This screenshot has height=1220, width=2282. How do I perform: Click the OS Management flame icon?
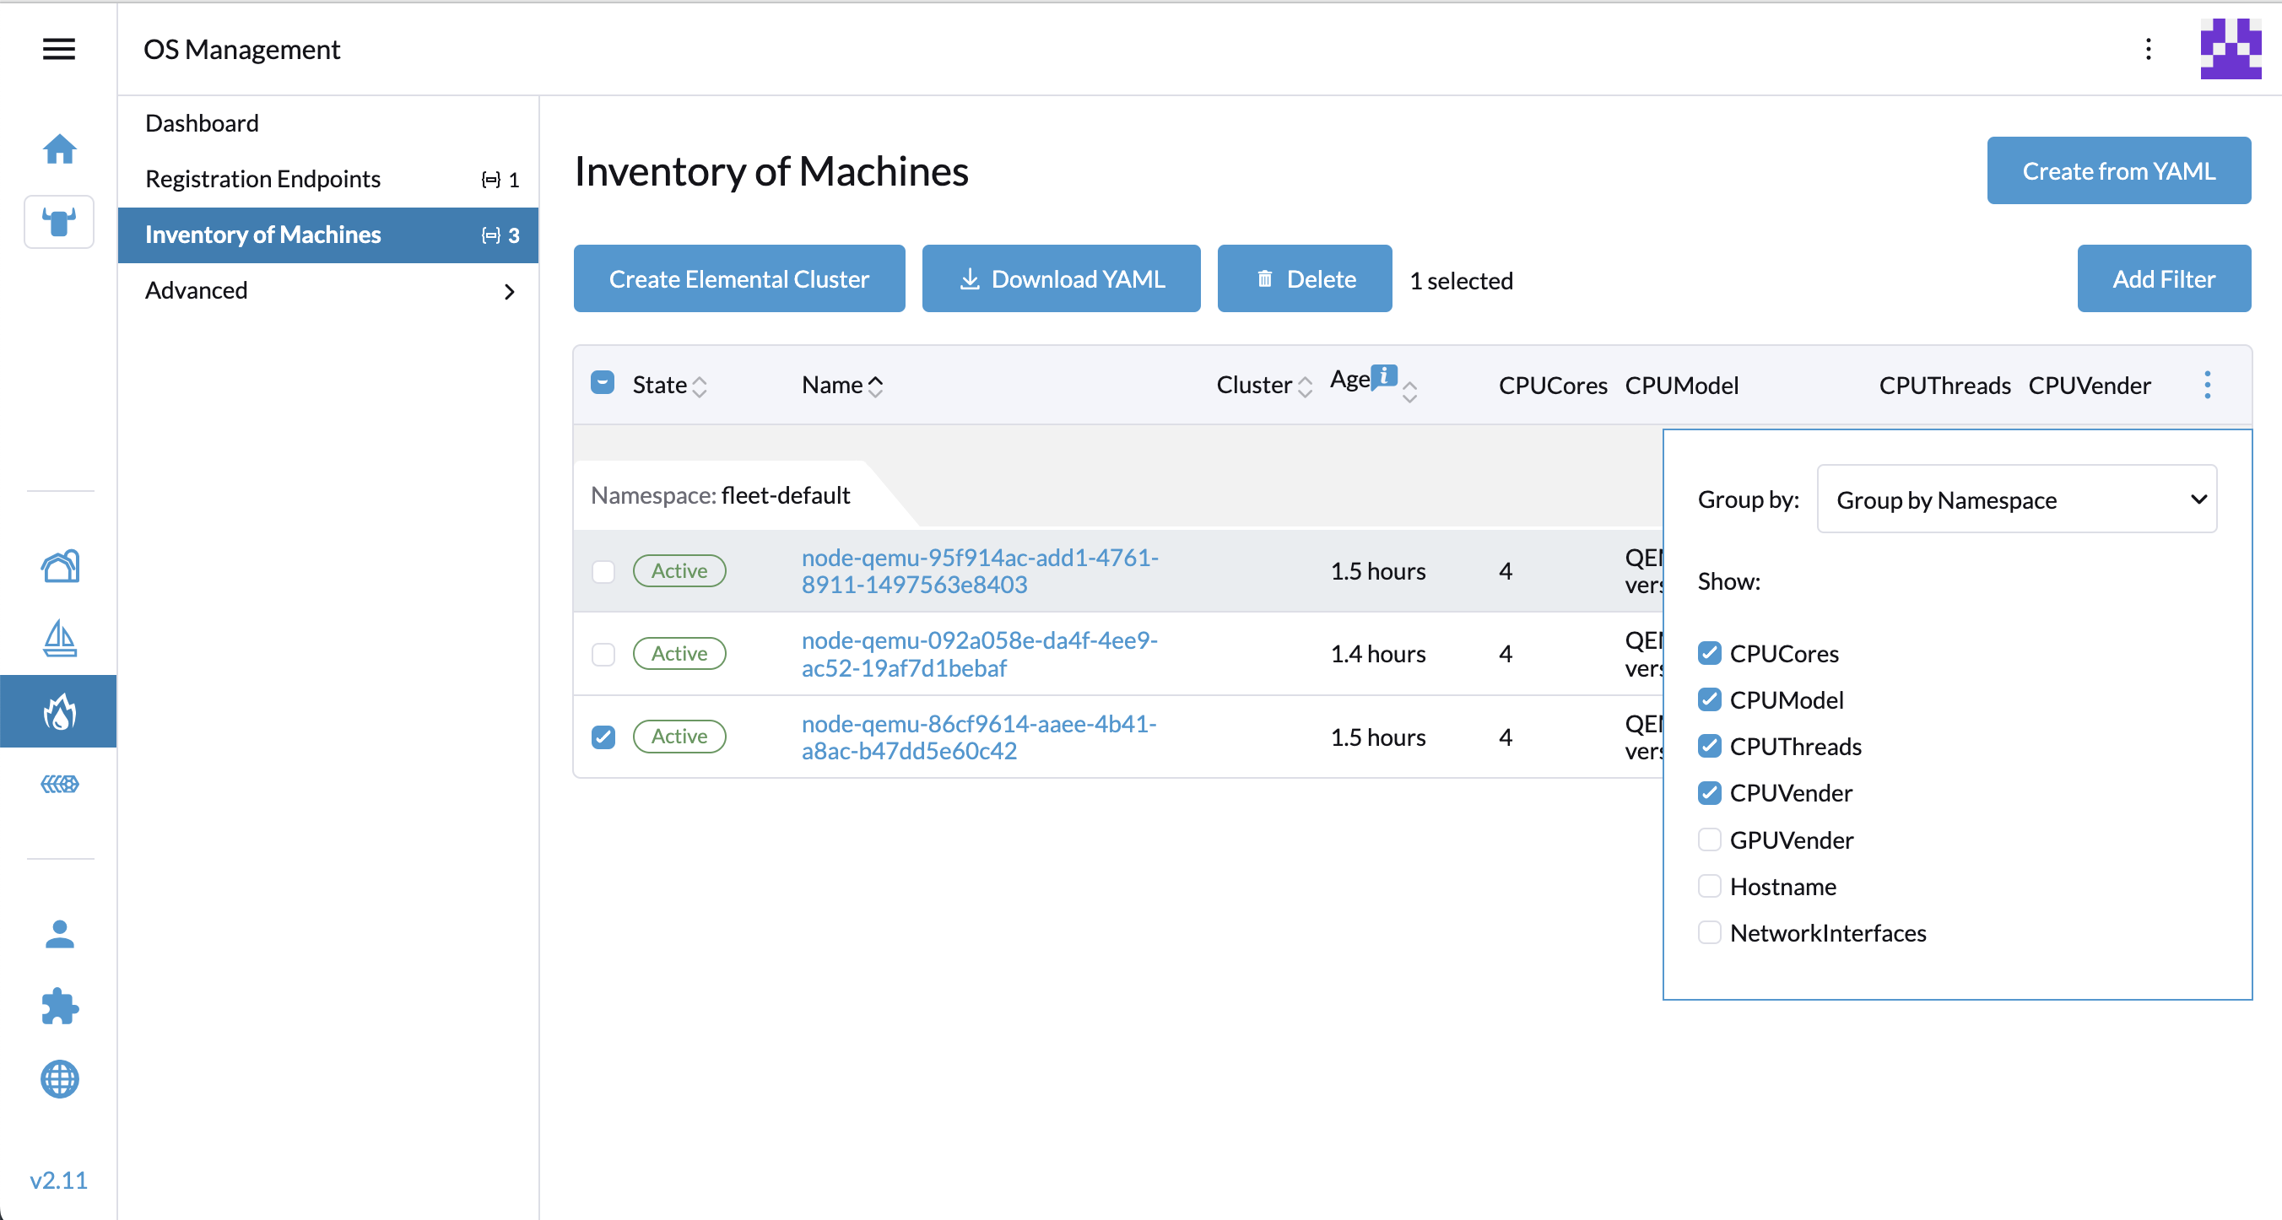(x=59, y=711)
